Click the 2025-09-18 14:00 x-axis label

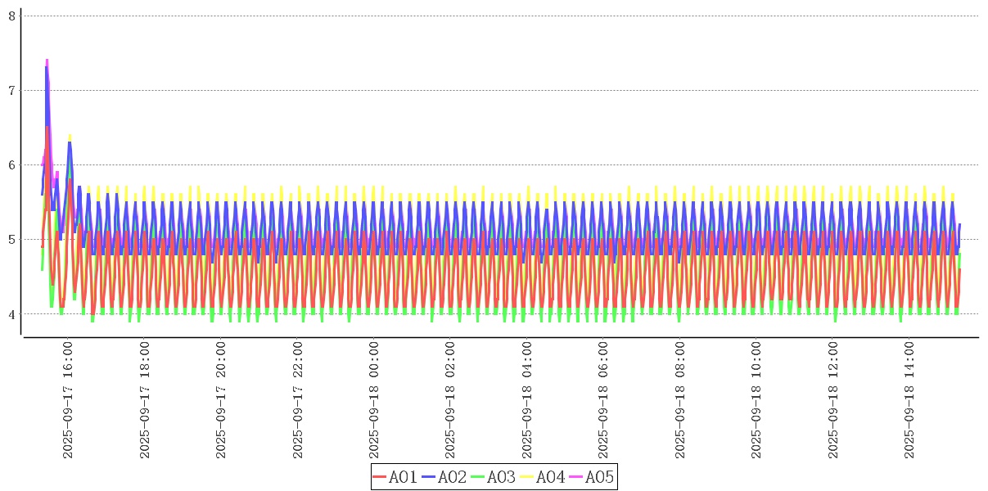click(909, 400)
